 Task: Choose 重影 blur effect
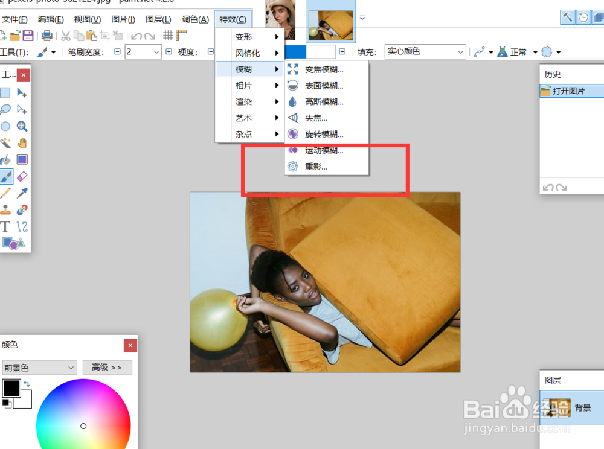327,167
